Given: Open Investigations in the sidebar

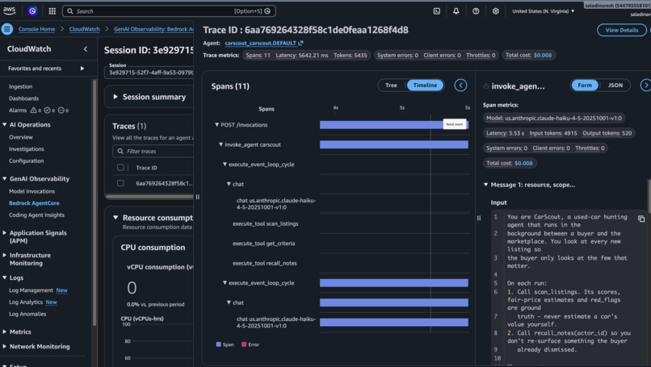Looking at the screenshot, I should click(27, 149).
